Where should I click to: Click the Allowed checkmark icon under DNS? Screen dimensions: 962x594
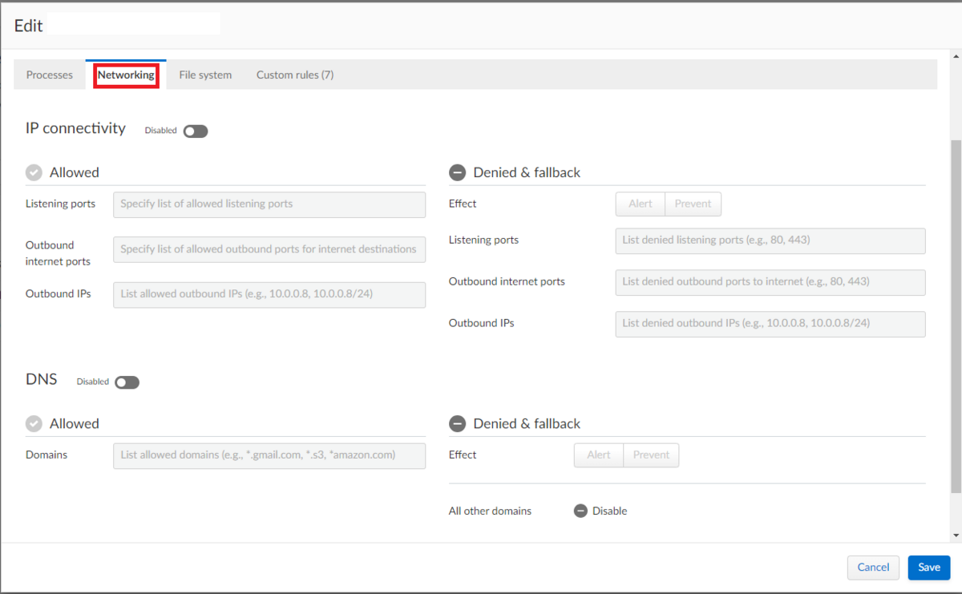(x=34, y=423)
